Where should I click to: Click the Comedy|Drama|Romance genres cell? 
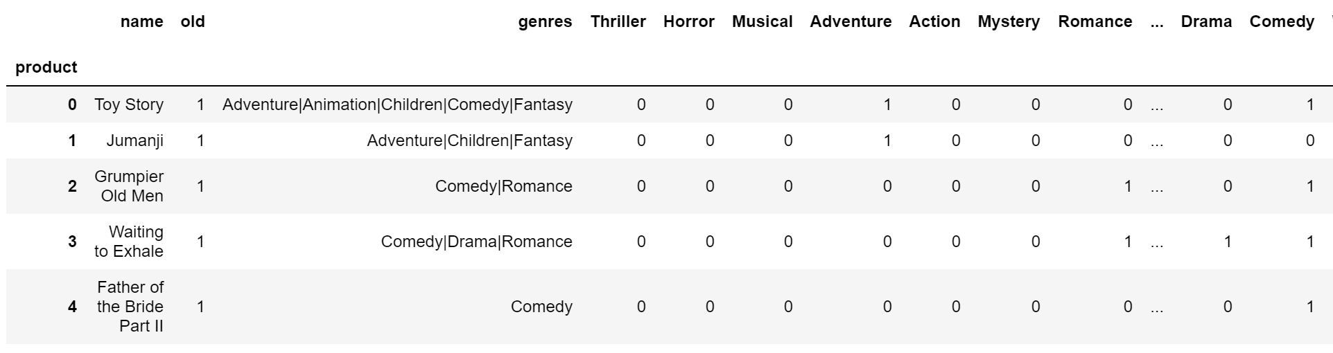477,242
